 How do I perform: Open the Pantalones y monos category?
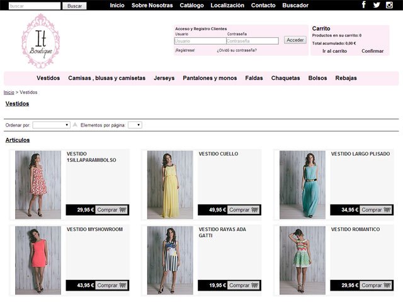coord(210,78)
